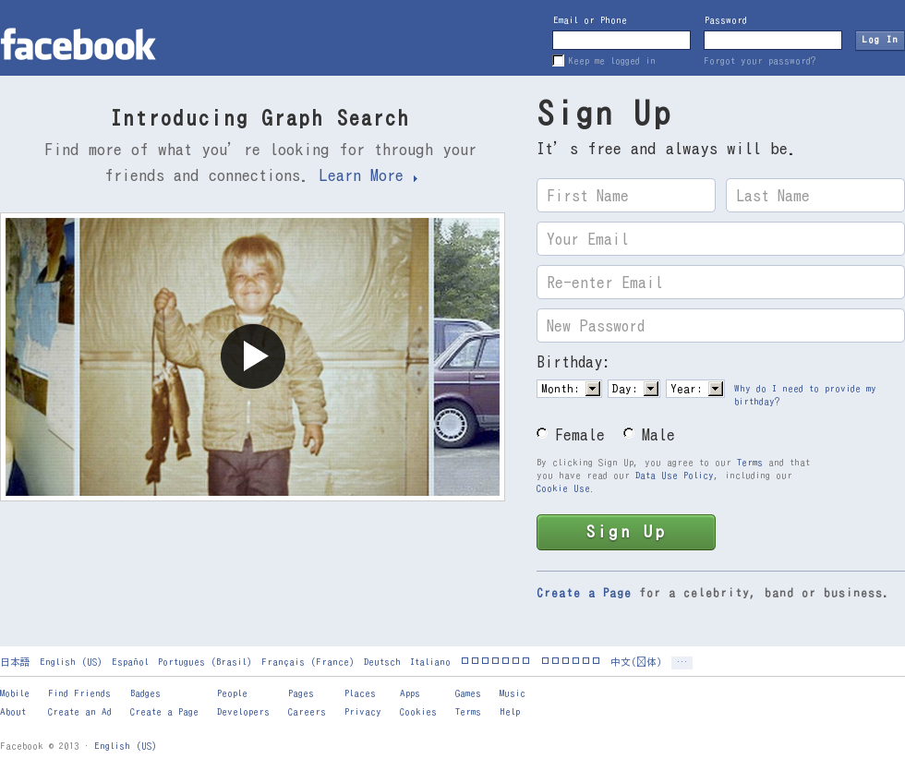Click the Log In button
This screenshot has height=771, width=905.
pos(879,40)
